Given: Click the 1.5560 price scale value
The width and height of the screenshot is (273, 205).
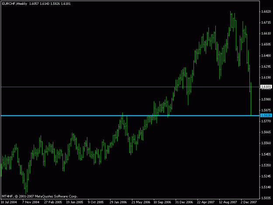Looking at the screenshot, I should pos(266,143).
